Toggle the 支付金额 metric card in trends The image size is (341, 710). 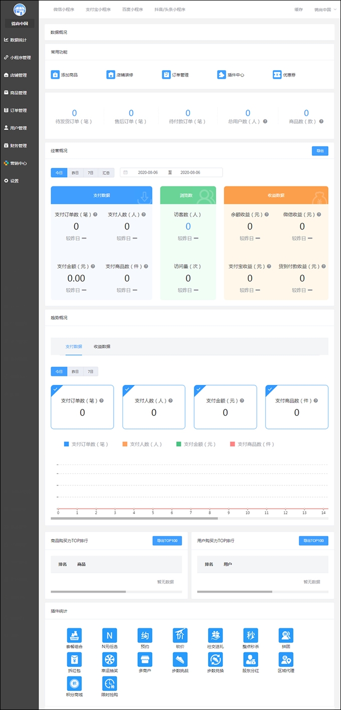[x=225, y=407]
